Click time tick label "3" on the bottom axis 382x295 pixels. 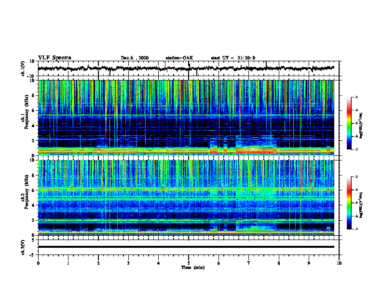click(128, 263)
